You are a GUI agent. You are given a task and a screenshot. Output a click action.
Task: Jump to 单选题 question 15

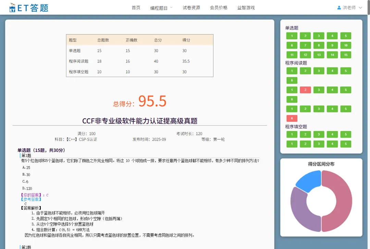click(x=346, y=54)
